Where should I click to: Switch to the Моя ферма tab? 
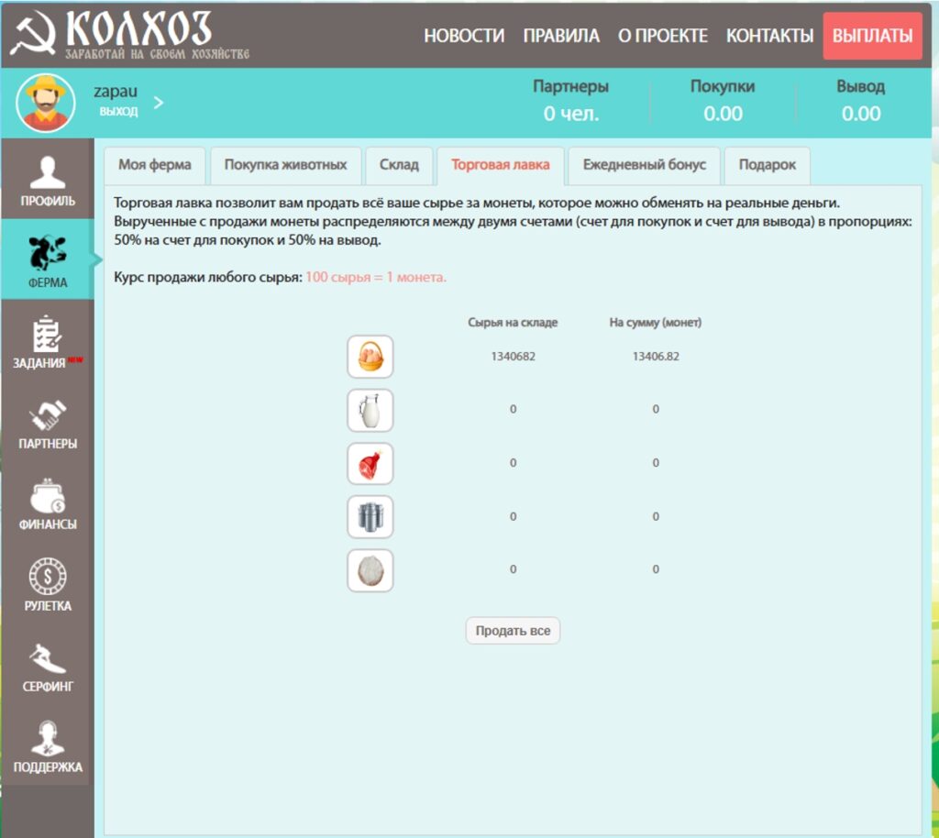pyautogui.click(x=154, y=165)
